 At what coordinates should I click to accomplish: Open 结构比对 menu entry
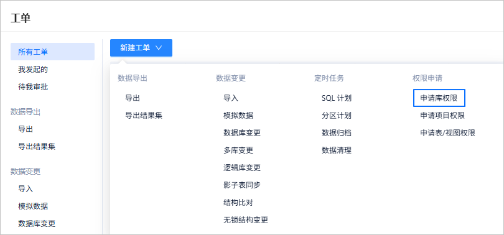point(238,203)
